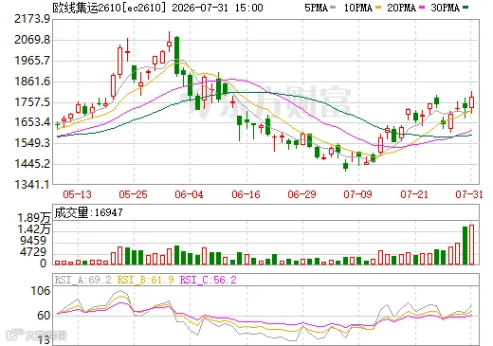Click the last red volume bar
Viewport: 493px width, 346px height.
[x=472, y=245]
